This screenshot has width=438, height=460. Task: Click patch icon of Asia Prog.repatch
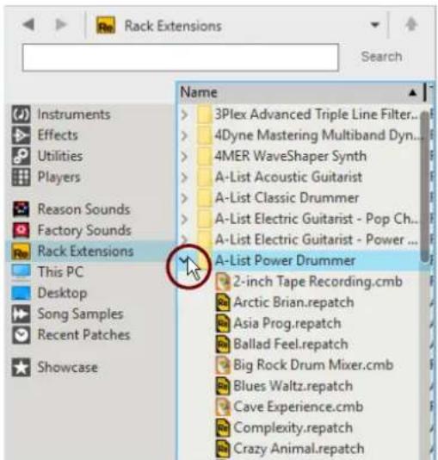point(223,323)
